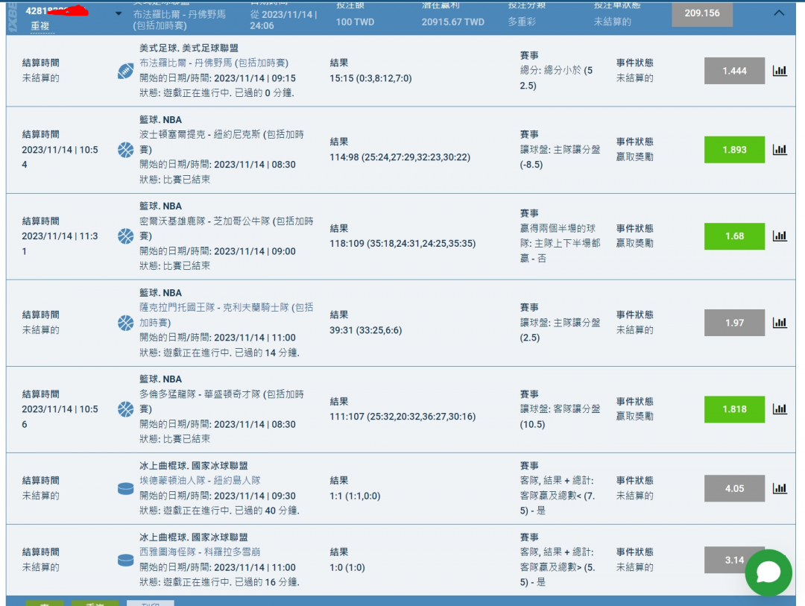The height and width of the screenshot is (606, 805).
Task: Click the result 1:1 (1:1,0:0)
Action: (355, 496)
